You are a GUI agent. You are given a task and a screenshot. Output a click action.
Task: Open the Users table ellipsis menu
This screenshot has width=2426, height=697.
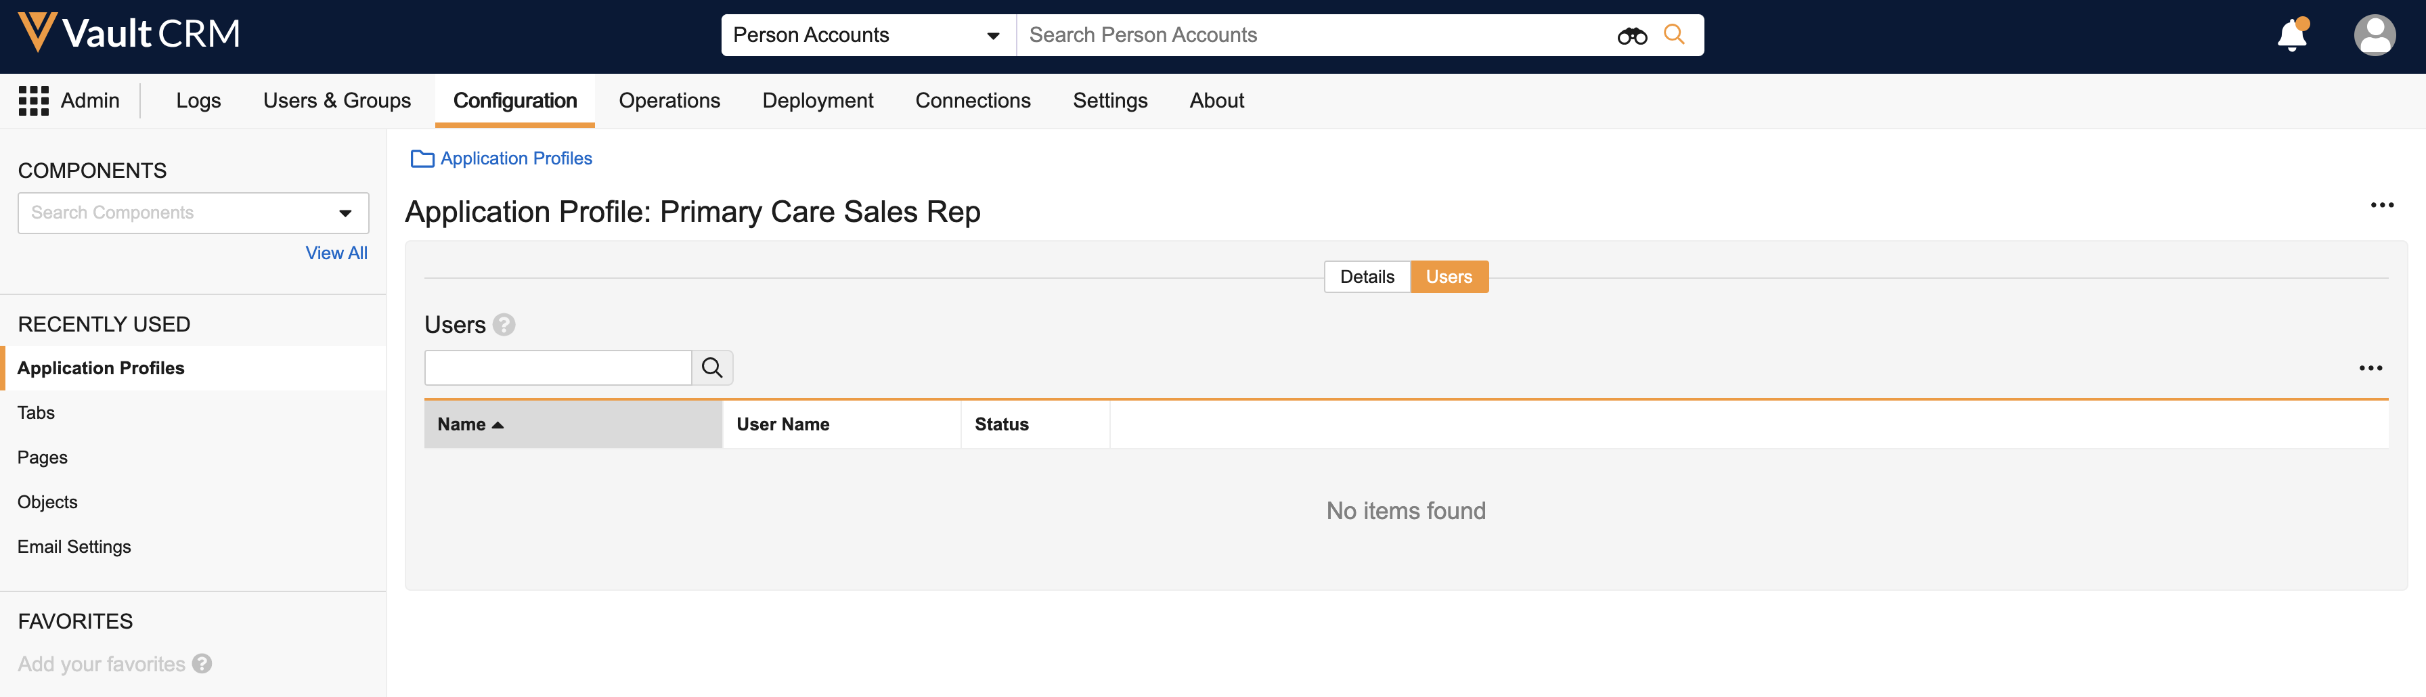click(2370, 368)
